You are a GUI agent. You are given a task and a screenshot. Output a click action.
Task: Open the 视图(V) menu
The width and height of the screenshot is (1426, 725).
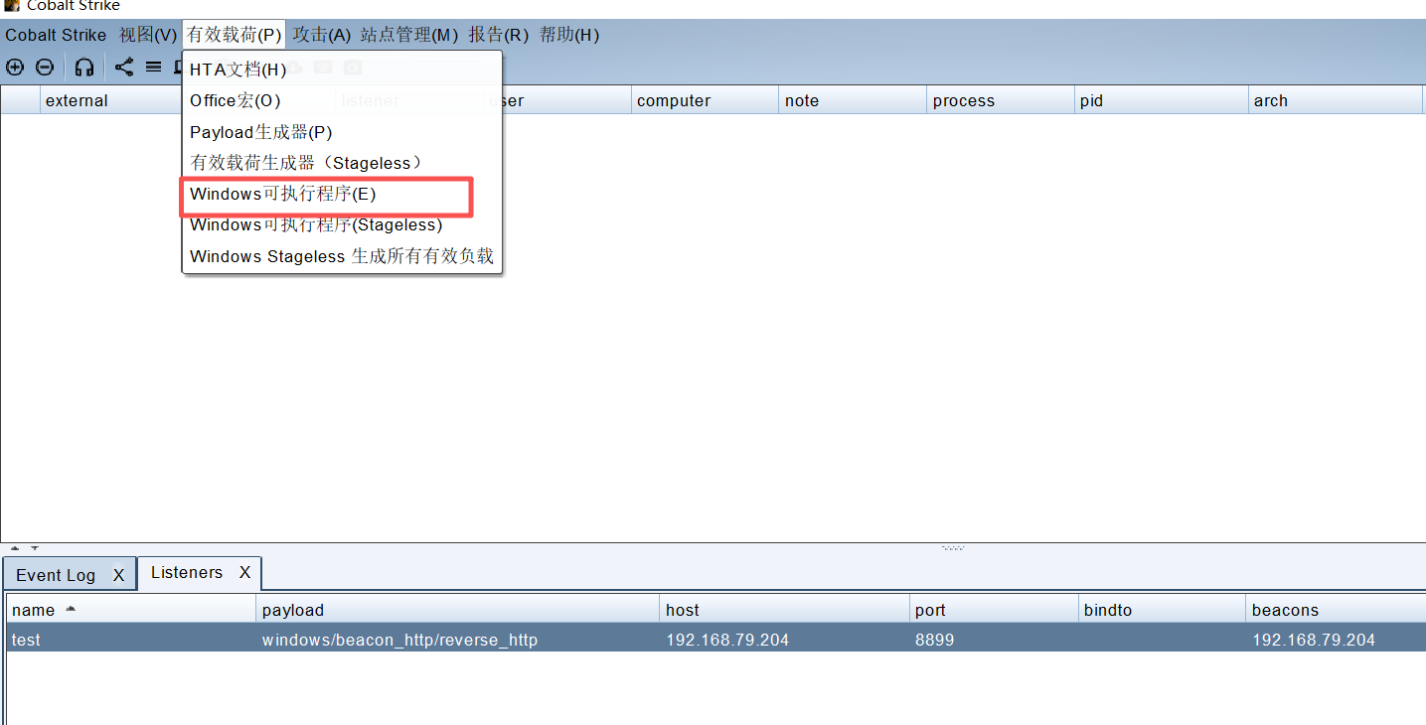coord(148,35)
